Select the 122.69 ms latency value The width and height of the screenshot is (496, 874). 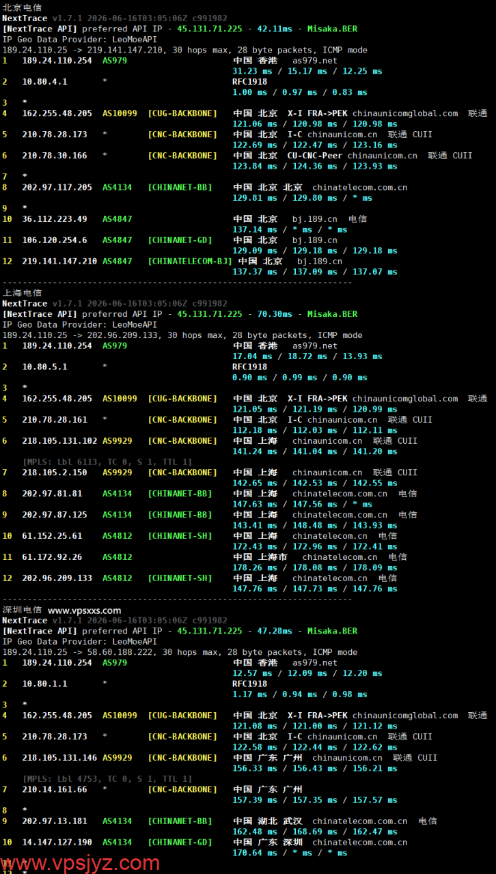tap(255, 145)
